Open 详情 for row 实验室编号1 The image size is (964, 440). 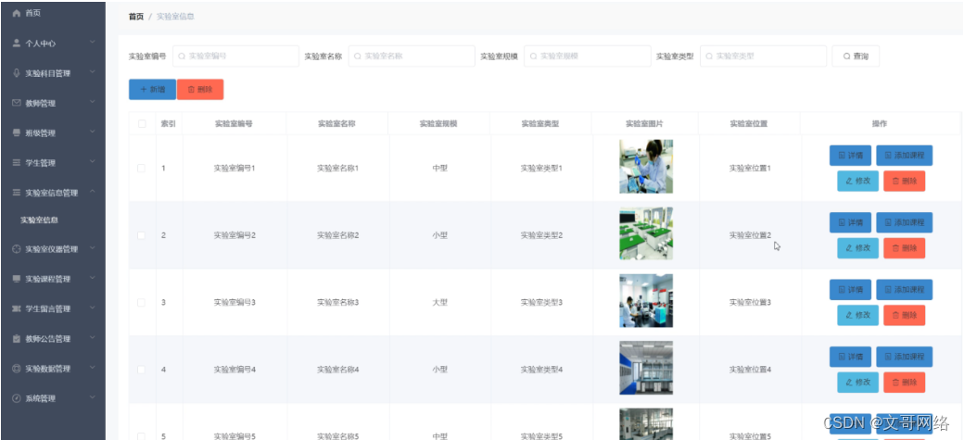850,156
